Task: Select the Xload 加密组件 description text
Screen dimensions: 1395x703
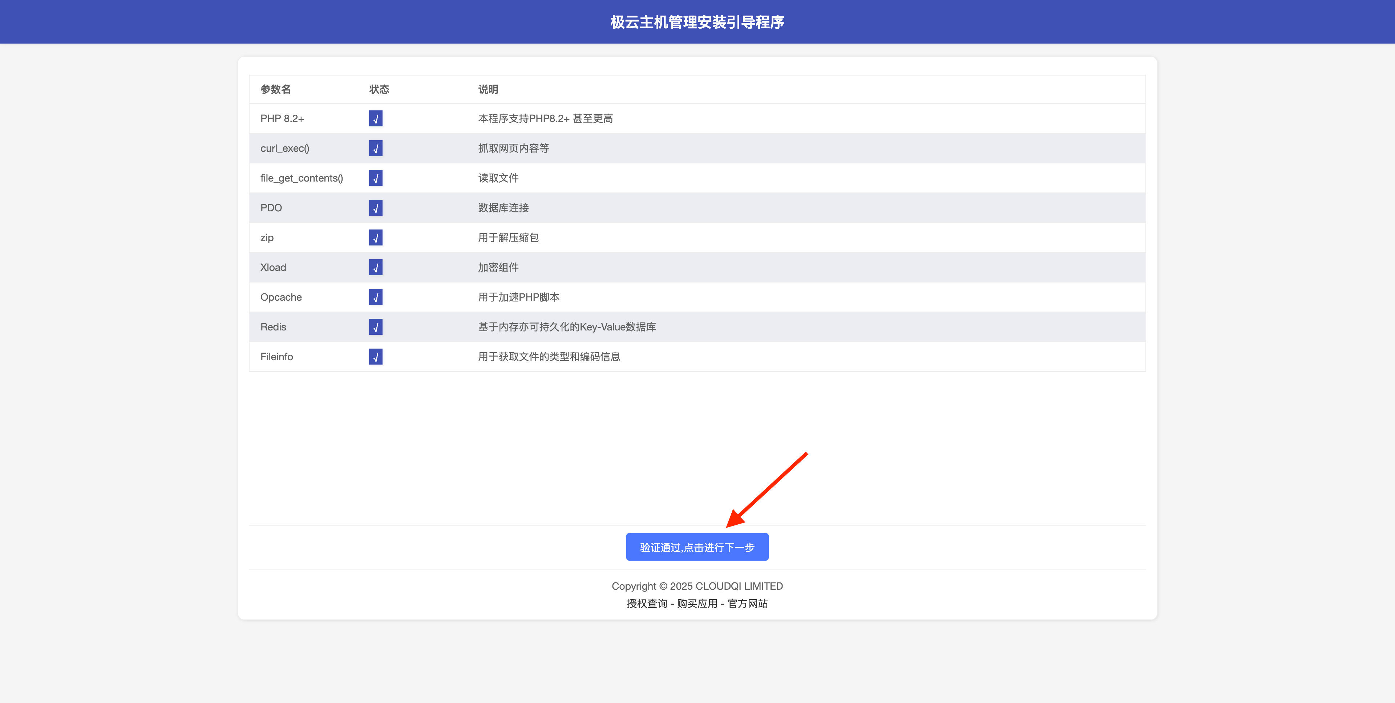Action: pyautogui.click(x=498, y=267)
